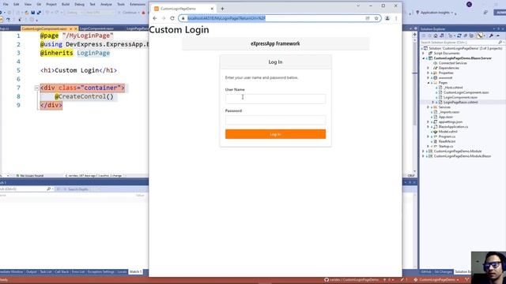Open the View menu in Visual Studio
Image resolution: width=506 pixels, height=284 pixels.
click(28, 5)
